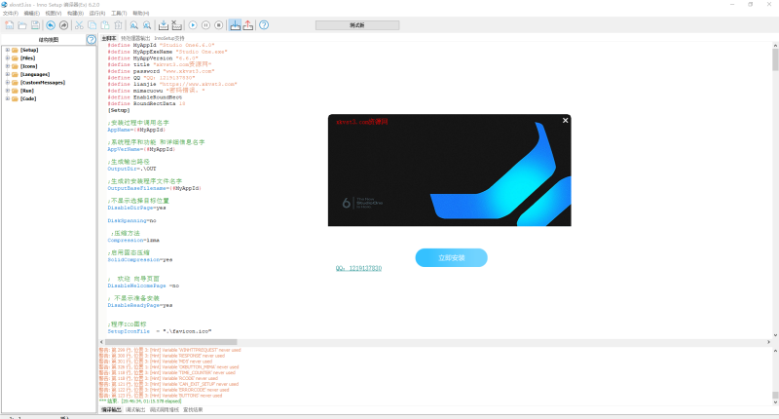Select the [CustomMessages] section label
Viewport: 779px width, 419px height.
(x=43, y=83)
